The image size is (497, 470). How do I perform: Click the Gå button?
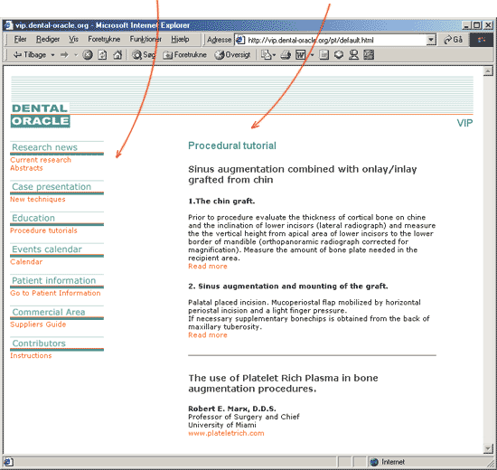(x=453, y=40)
